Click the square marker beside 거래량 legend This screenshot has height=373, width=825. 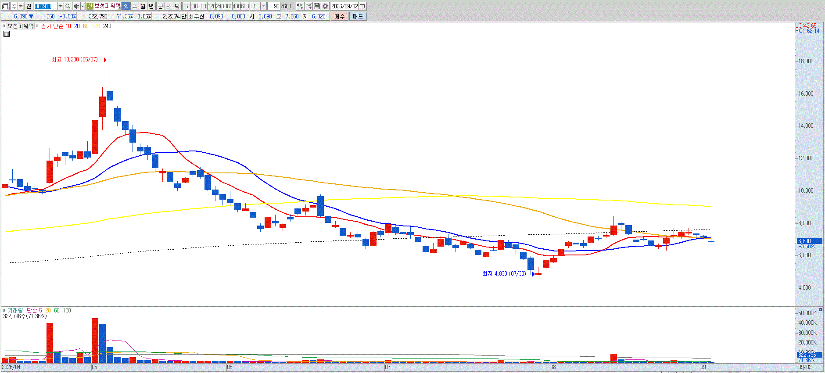4,310
